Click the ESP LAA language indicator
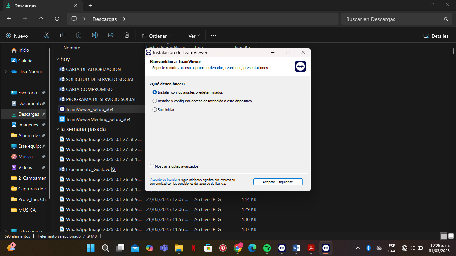The height and width of the screenshot is (256, 456). 392,248
